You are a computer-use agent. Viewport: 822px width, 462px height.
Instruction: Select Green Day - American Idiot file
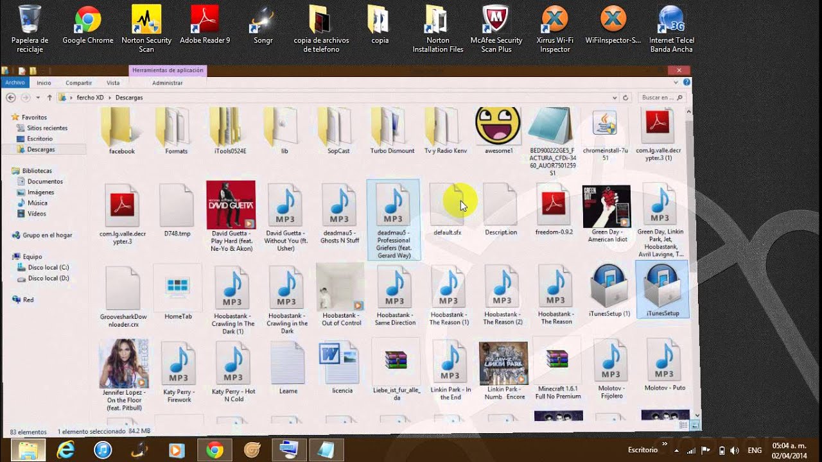[x=607, y=214]
